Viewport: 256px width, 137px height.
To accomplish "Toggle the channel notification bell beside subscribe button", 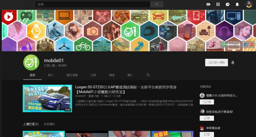I will point(233,62).
